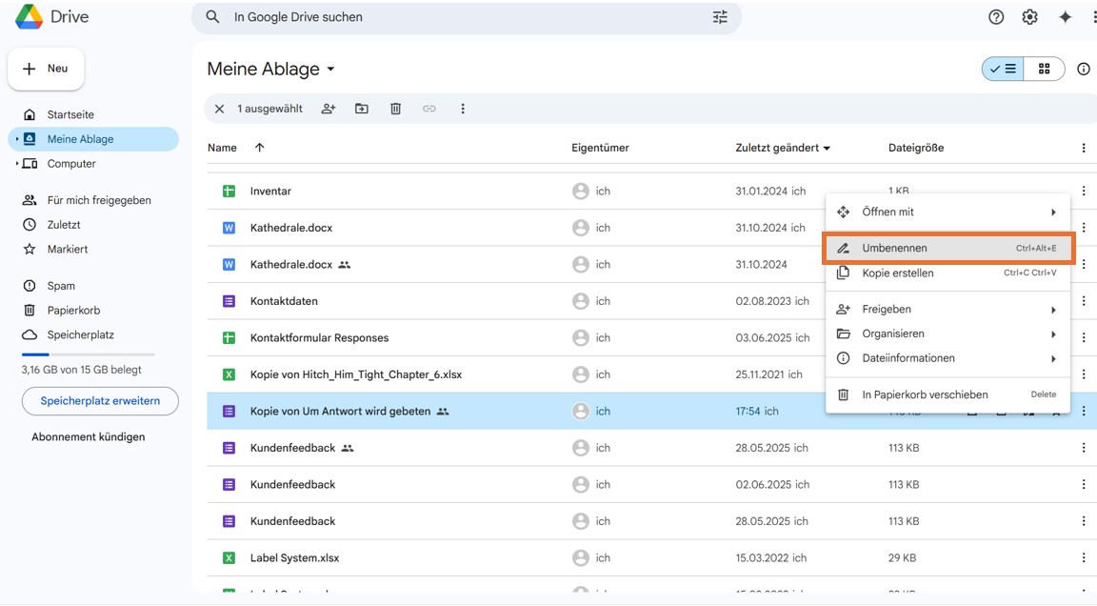
Task: Open the Gemini sparkle icon
Action: (1065, 17)
